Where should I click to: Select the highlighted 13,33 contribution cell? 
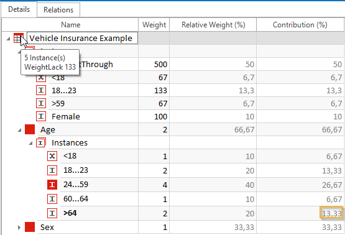(331, 213)
